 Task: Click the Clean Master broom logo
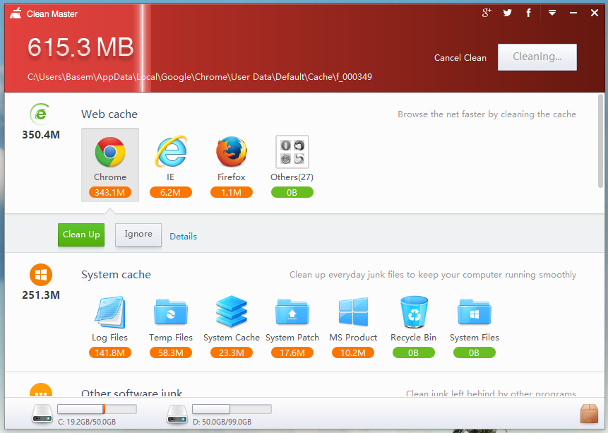16,13
